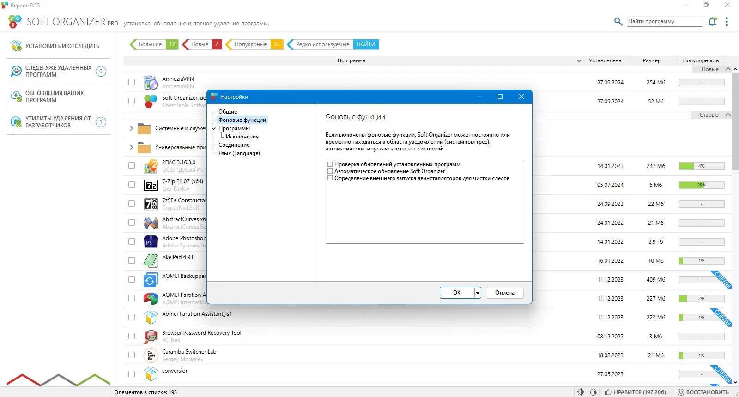The width and height of the screenshot is (739, 397).
Task: Open Обновления ваших программ section
Action: pos(58,96)
